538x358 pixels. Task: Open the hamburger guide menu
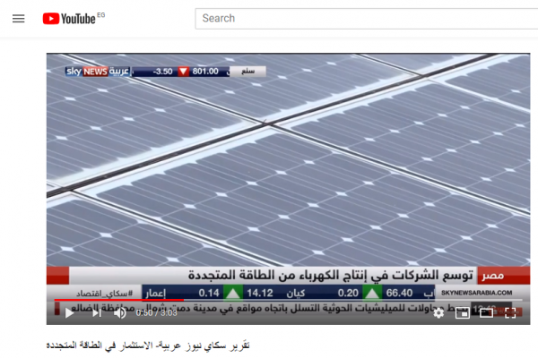coord(19,19)
